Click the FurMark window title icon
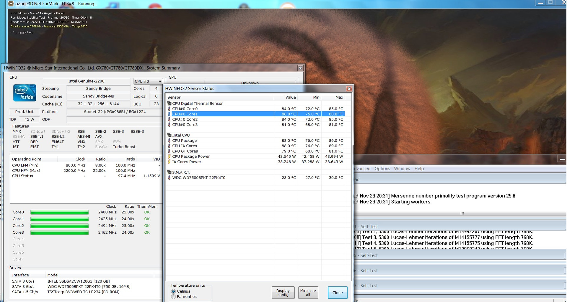 11,4
